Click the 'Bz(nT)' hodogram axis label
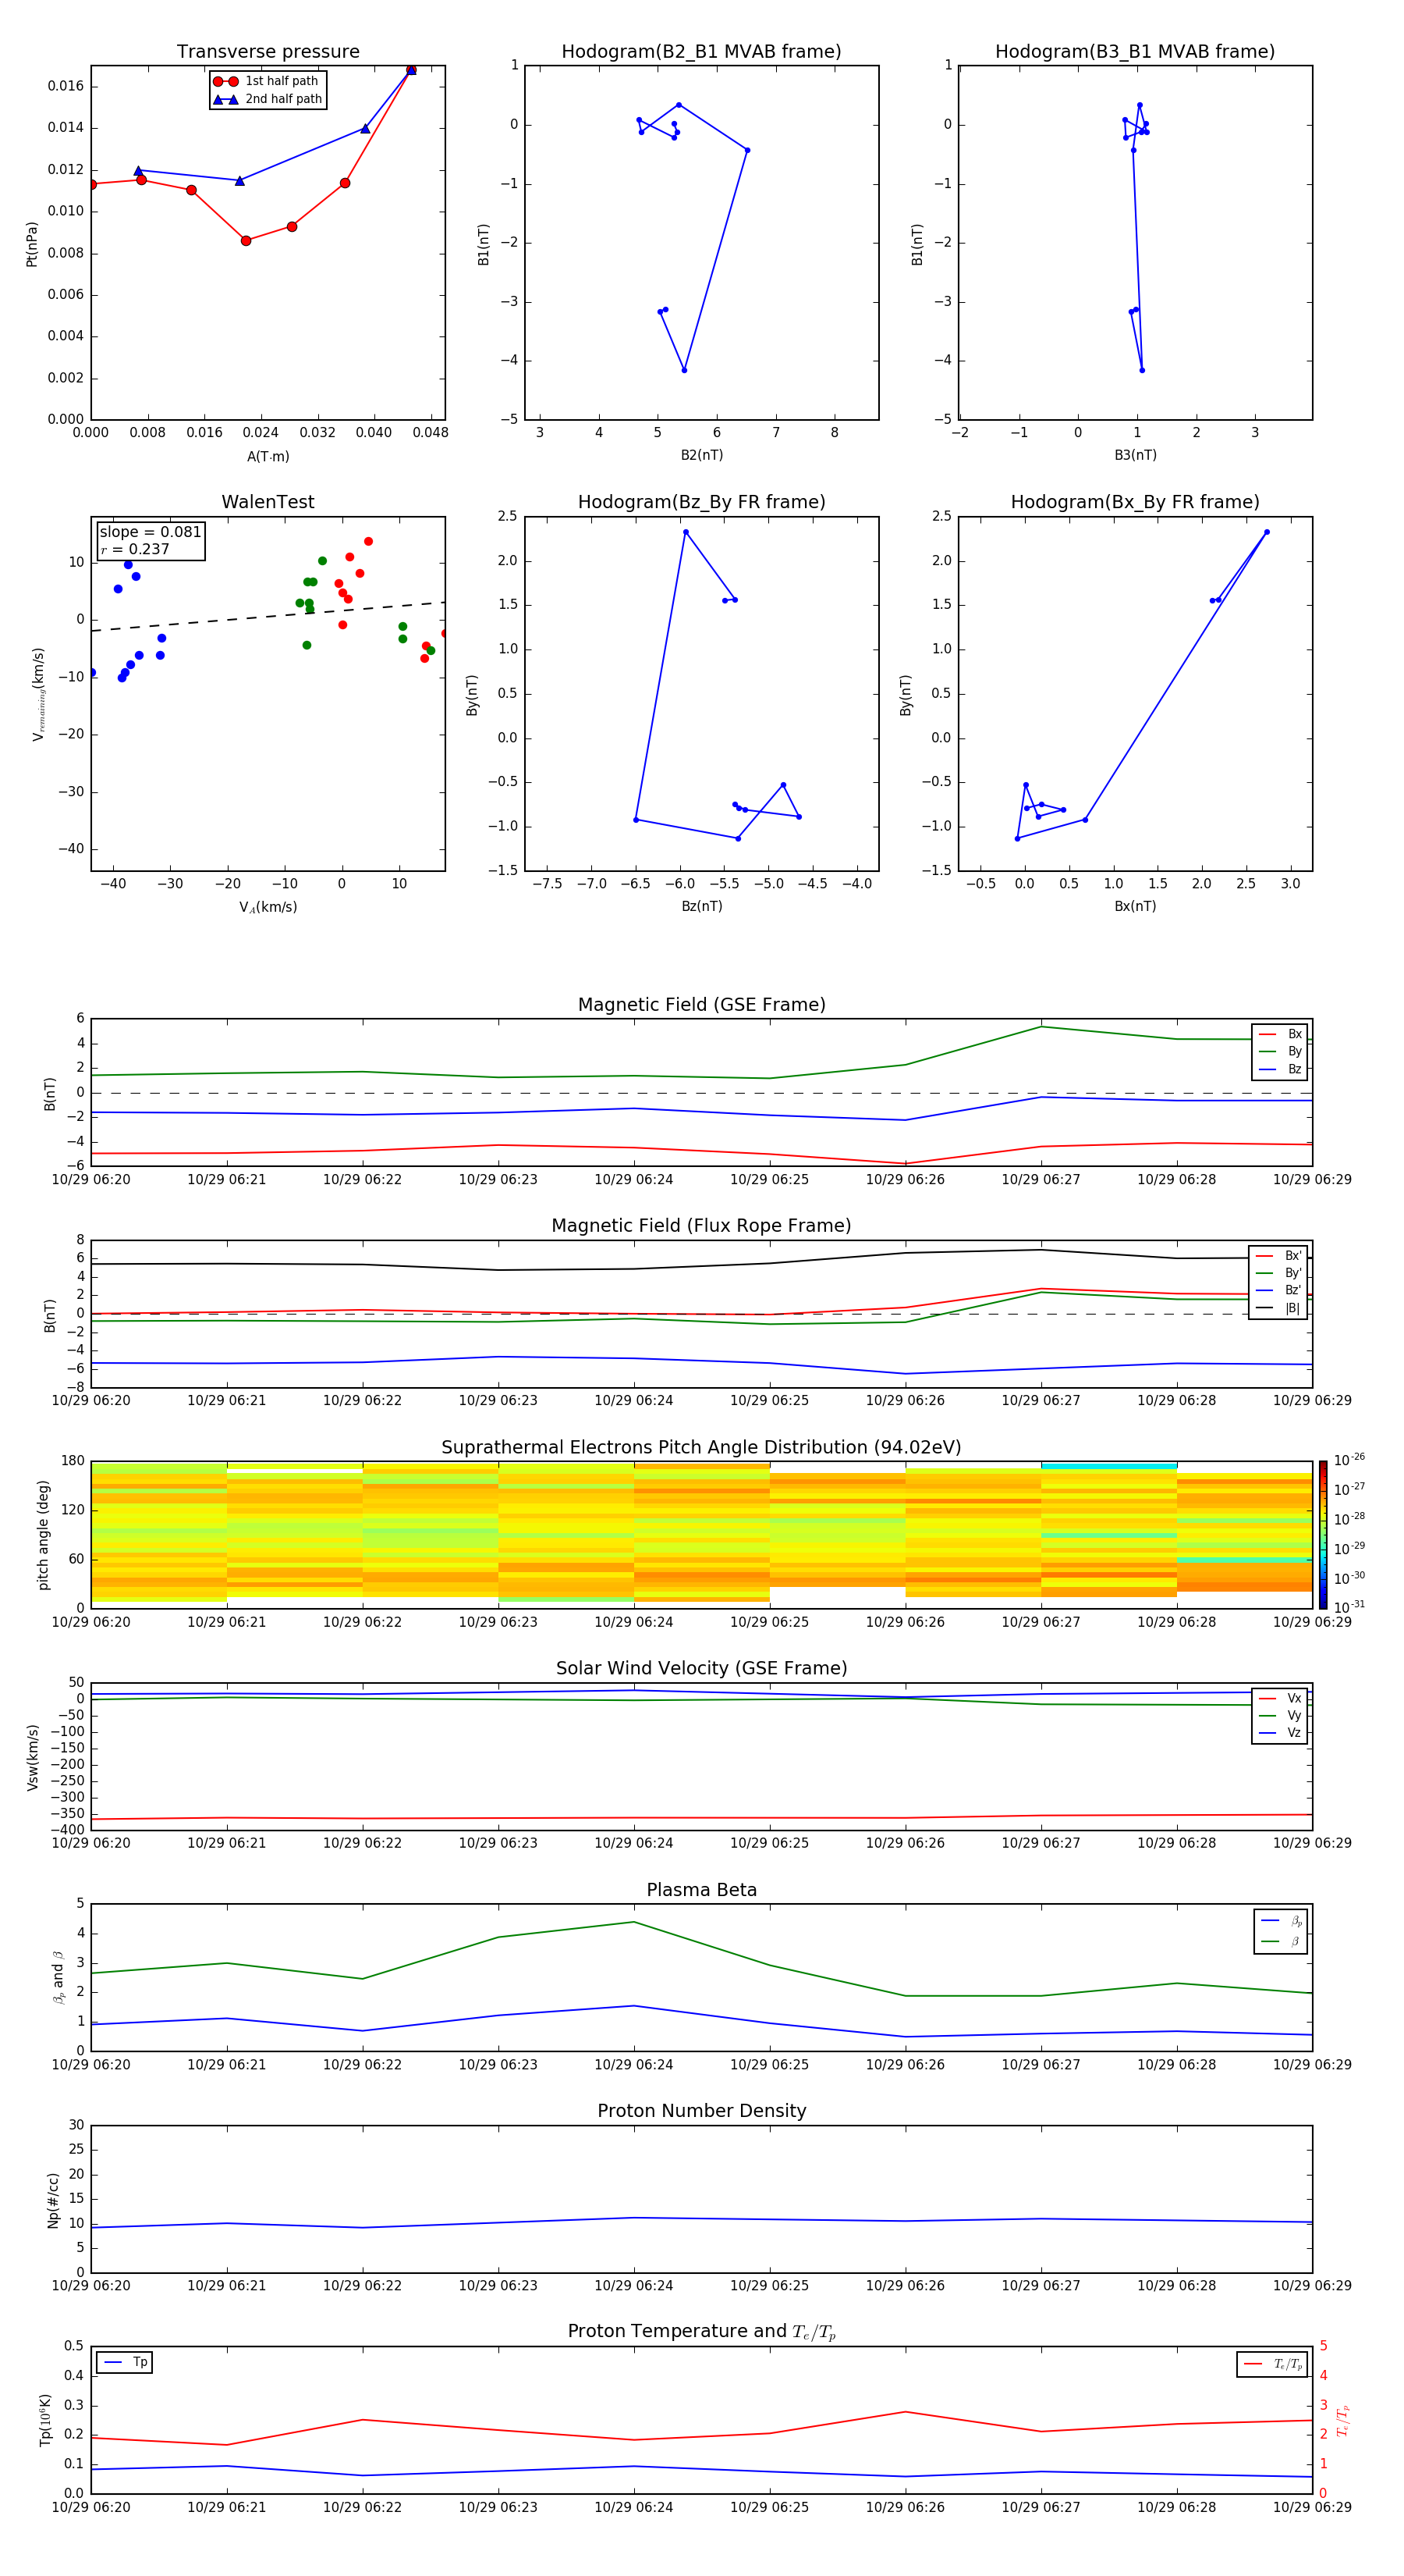The width and height of the screenshot is (1404, 2576). [x=701, y=906]
